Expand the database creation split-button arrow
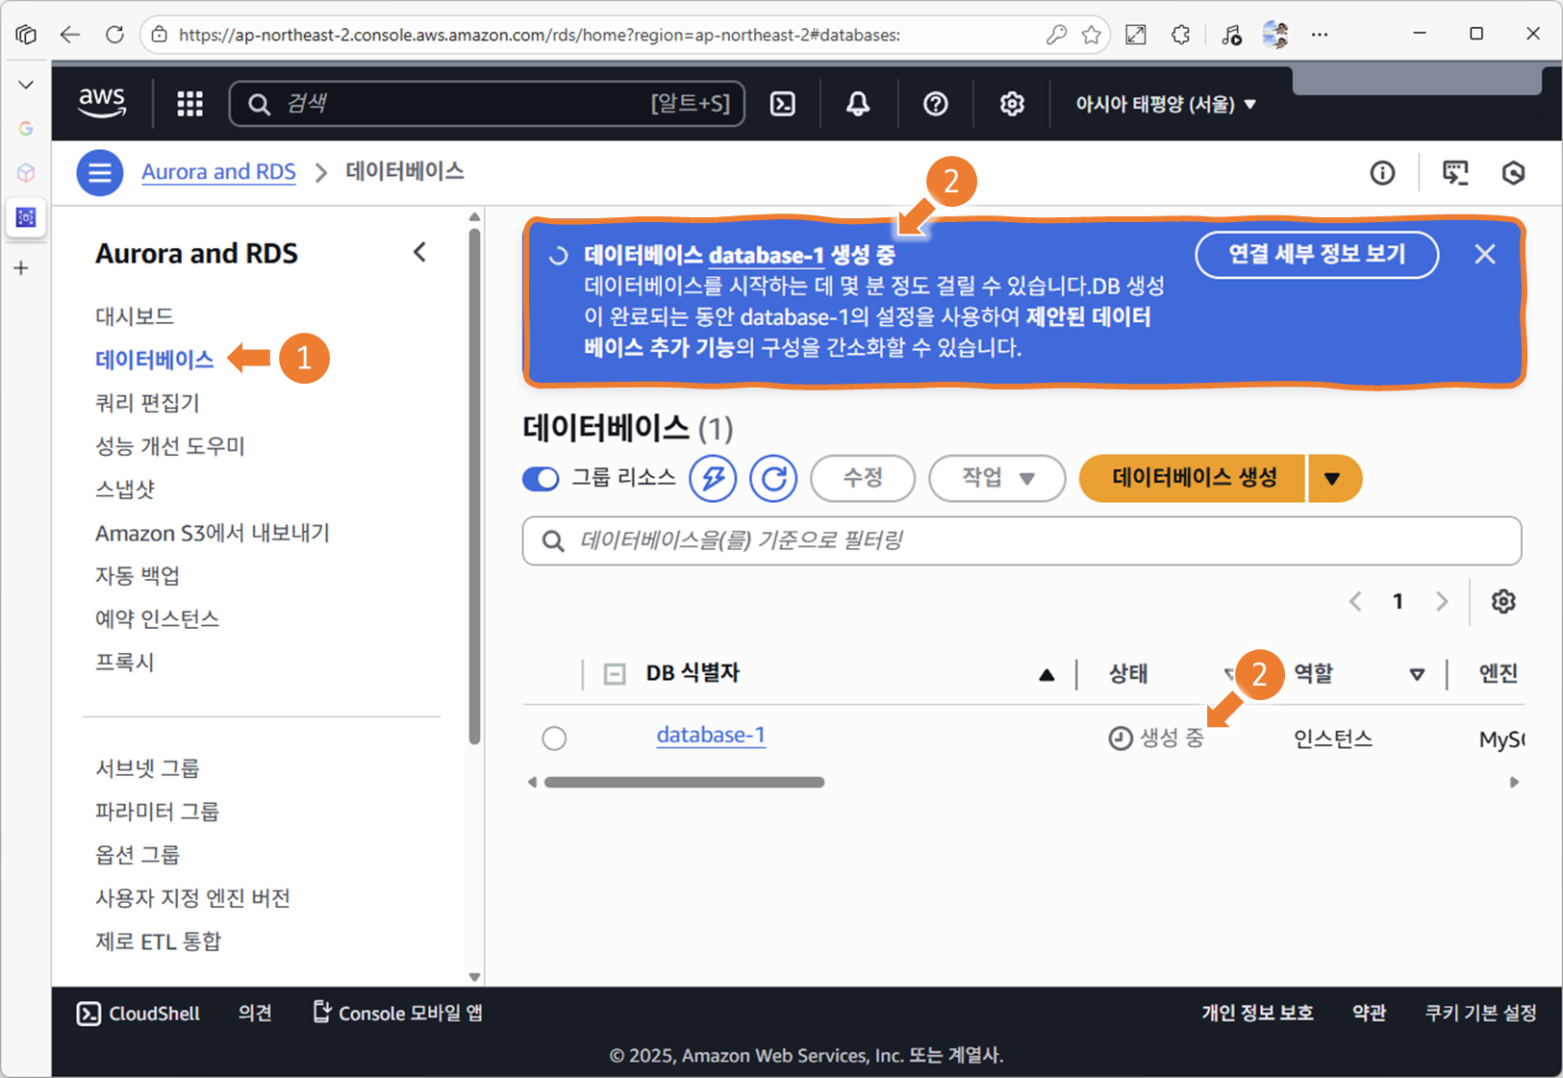1563x1078 pixels. (x=1333, y=478)
